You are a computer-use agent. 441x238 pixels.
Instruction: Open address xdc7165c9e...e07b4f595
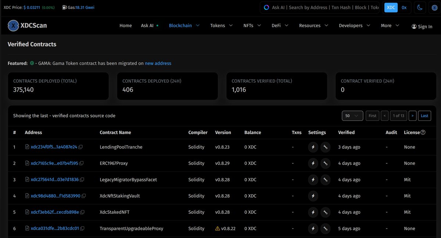coord(54,163)
